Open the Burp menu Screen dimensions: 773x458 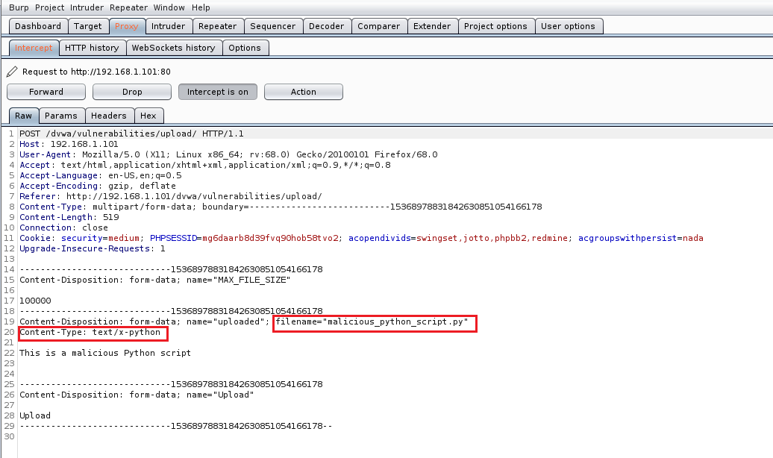19,7
